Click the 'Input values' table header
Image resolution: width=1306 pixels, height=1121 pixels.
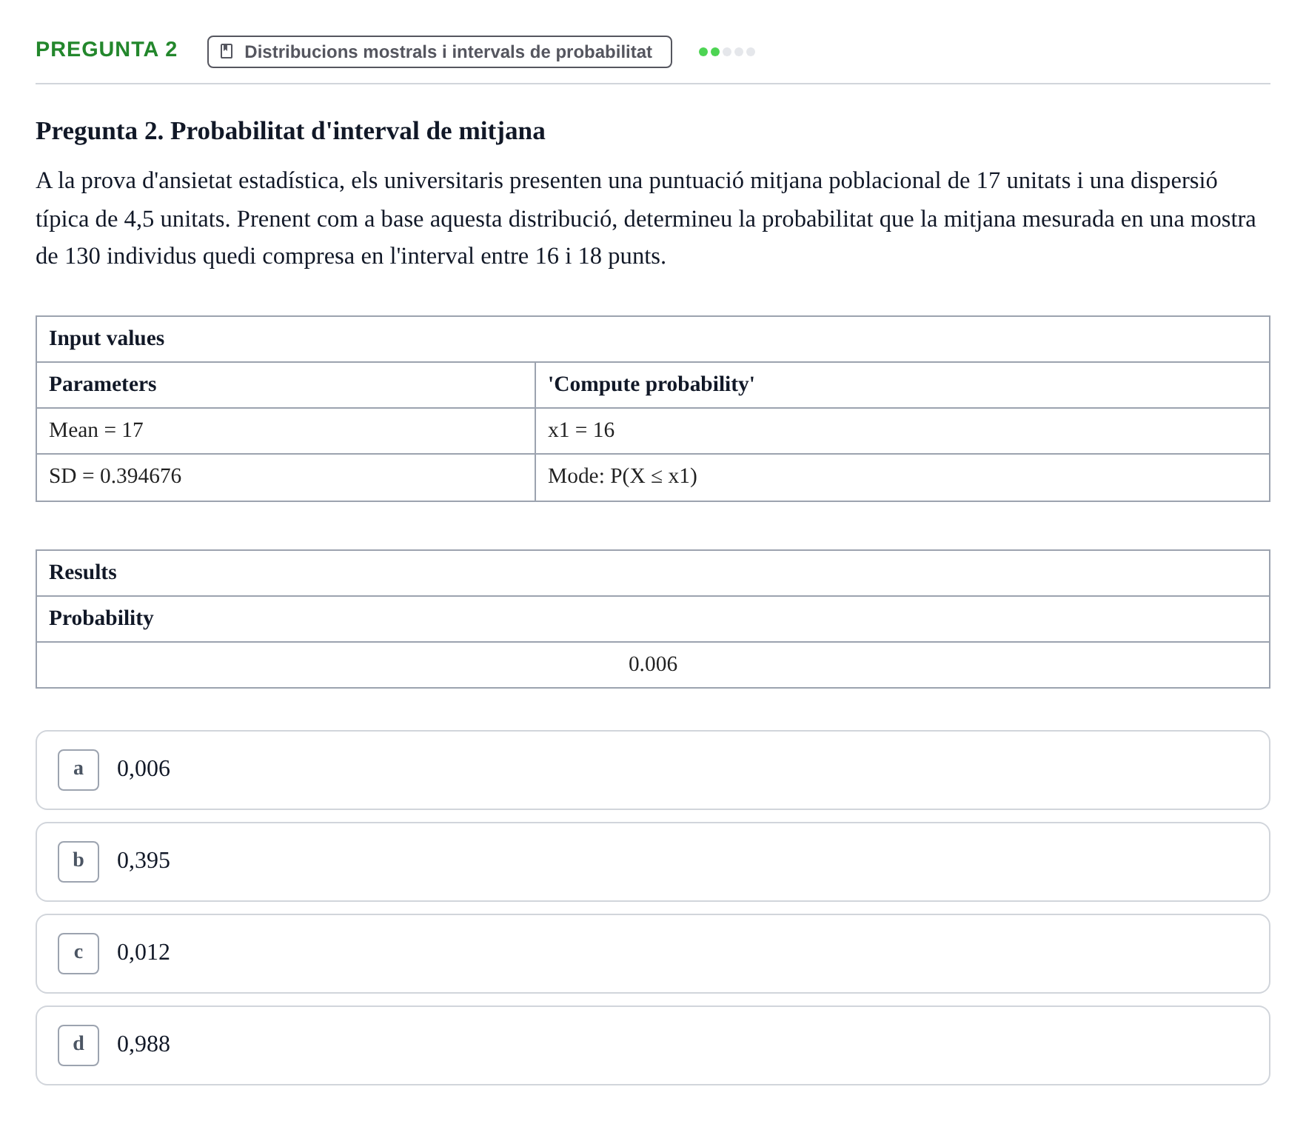click(x=652, y=339)
